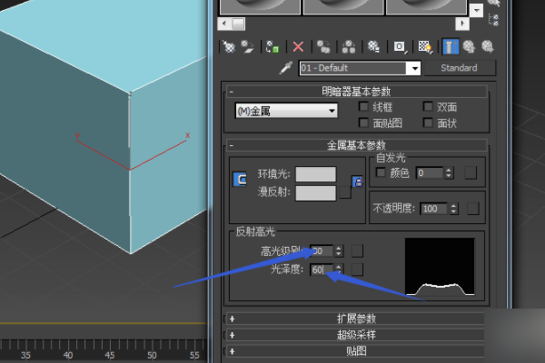Open the 环境光 color swatch
Screen dimensions: 545x363
[x=315, y=174]
